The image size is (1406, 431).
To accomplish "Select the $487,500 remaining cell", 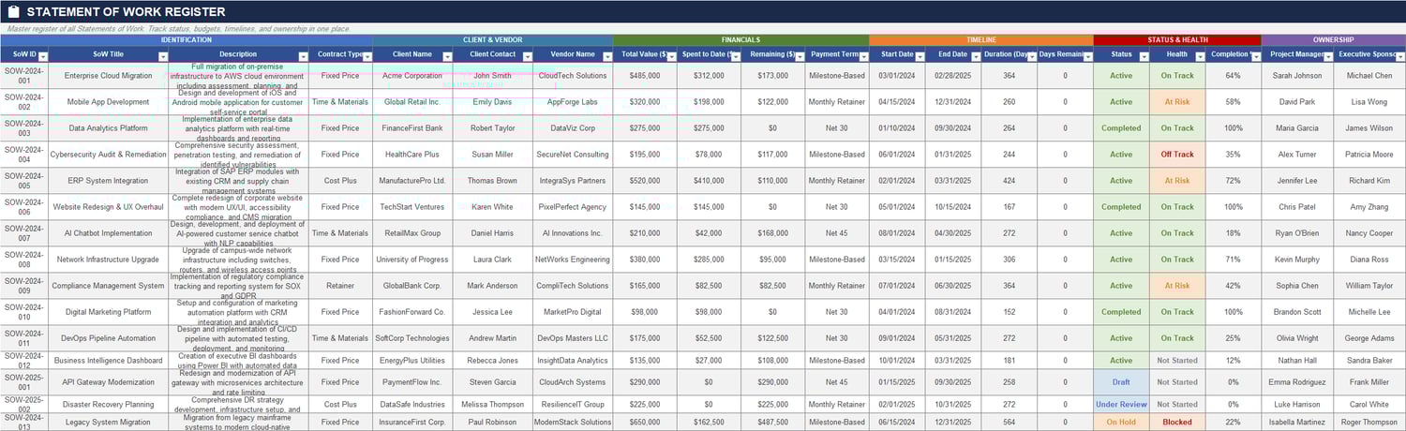I will [773, 422].
